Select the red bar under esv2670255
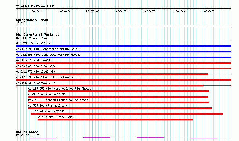Image resolution: width=239 pixels, height=141 pixels. point(118,91)
